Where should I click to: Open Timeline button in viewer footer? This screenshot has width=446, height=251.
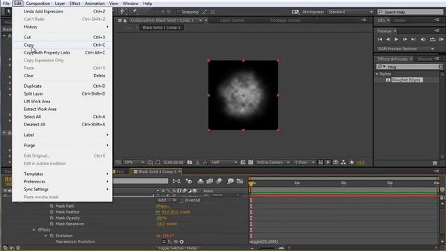(x=336, y=162)
